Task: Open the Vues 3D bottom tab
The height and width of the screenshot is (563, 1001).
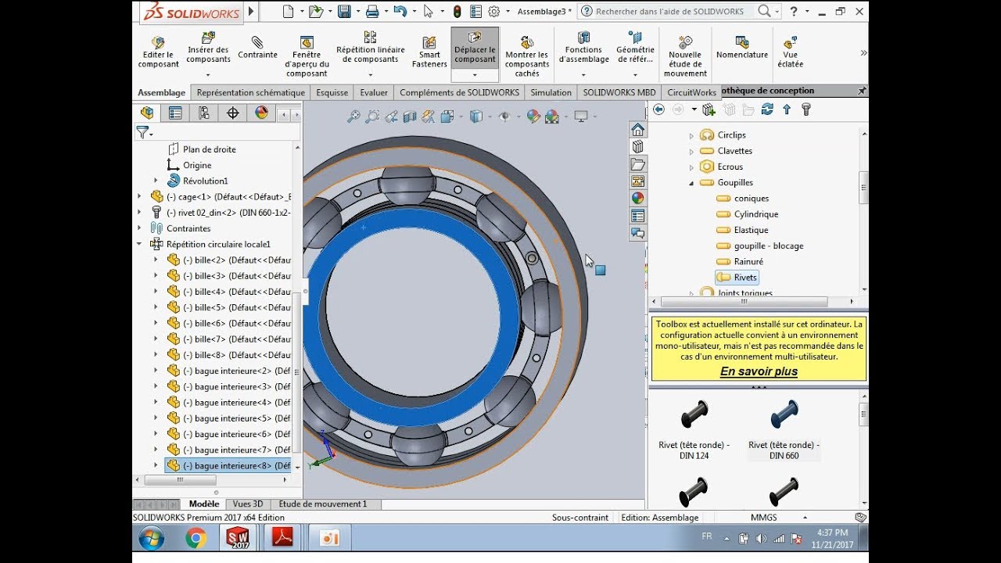Action: (248, 504)
